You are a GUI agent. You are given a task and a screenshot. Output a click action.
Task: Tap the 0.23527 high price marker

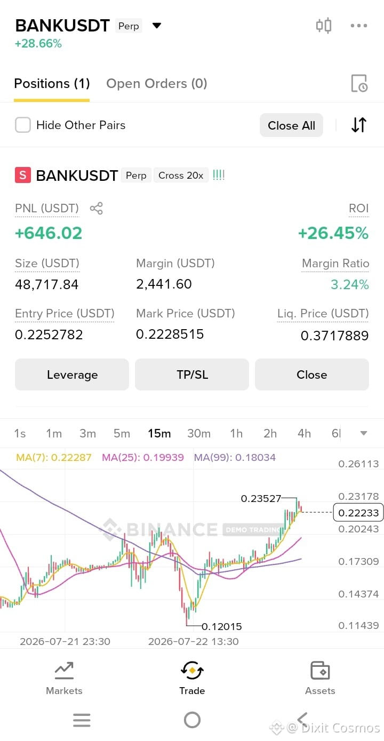tap(261, 499)
